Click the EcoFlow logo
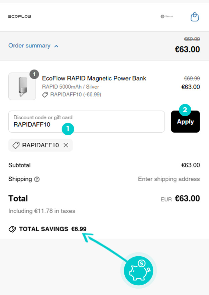The width and height of the screenshot is (209, 295). click(x=19, y=16)
